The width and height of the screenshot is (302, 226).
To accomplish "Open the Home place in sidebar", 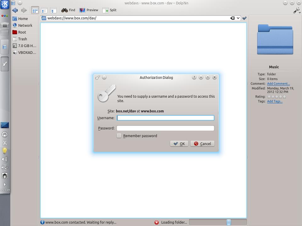I will [x=23, y=19].
